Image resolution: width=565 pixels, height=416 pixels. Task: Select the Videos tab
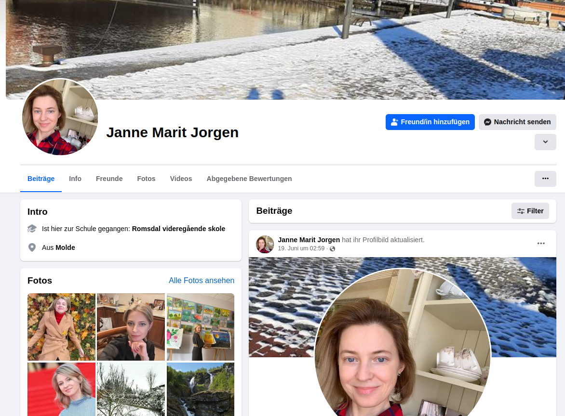click(181, 179)
